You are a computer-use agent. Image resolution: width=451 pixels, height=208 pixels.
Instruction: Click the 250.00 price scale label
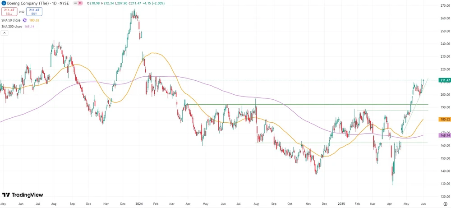point(445,31)
